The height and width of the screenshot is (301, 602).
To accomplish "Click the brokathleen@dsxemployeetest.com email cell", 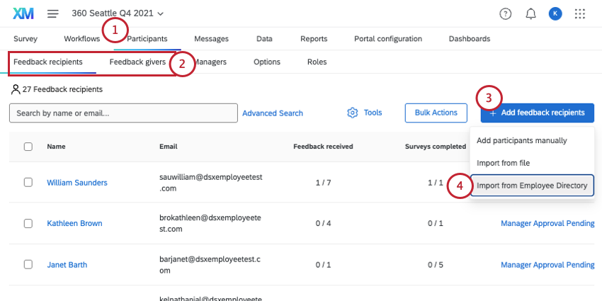I will [x=210, y=223].
